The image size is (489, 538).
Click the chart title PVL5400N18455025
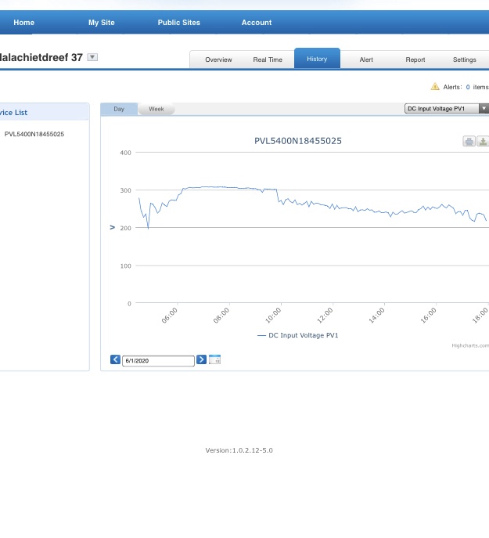pos(298,141)
